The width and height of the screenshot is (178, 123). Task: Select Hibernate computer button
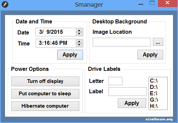(45, 106)
